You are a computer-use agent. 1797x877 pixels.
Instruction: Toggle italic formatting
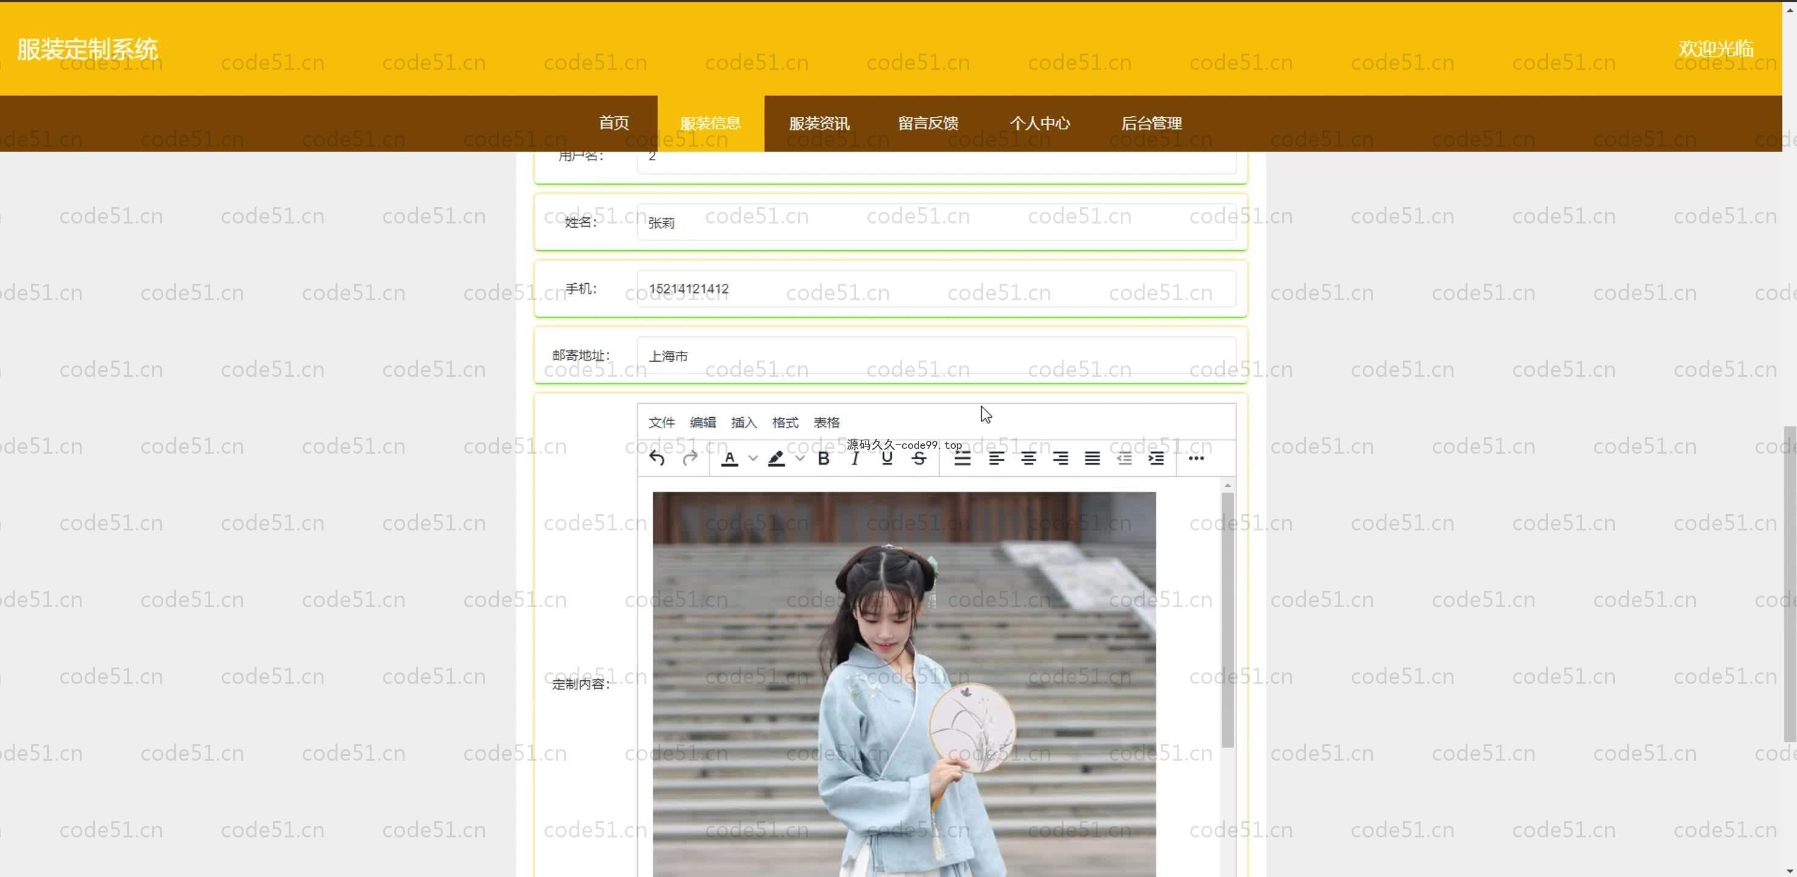pos(855,459)
